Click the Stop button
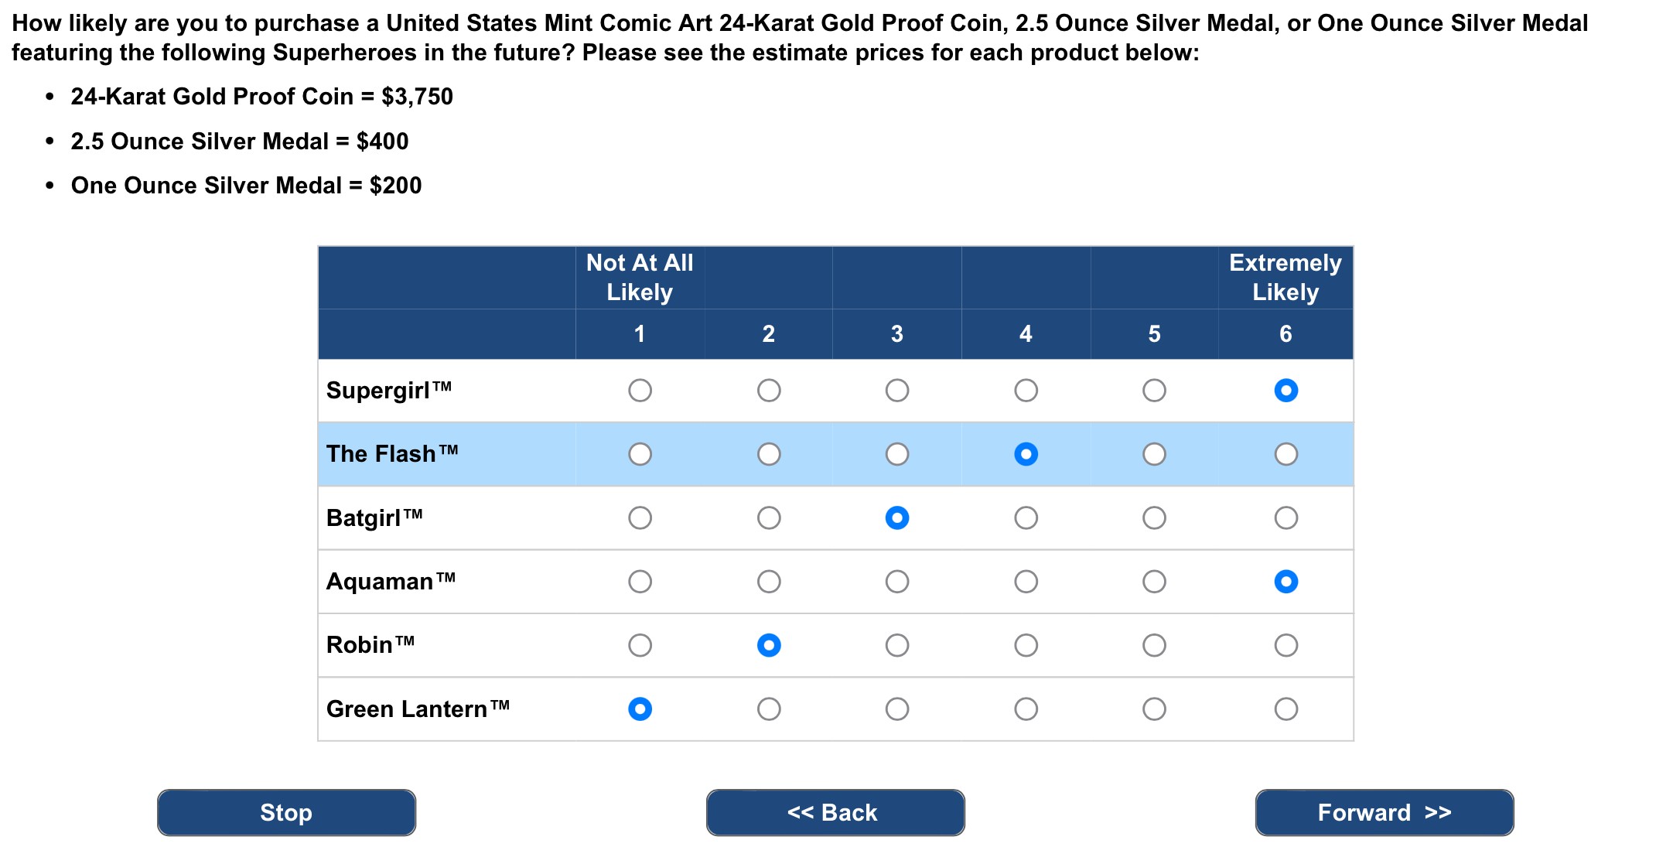Viewport: 1656px width, 864px height. point(286,812)
